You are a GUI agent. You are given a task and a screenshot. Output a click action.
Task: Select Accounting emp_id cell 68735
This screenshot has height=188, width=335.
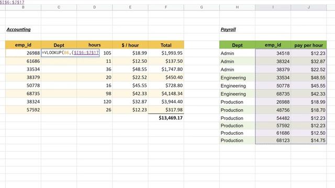23,93
